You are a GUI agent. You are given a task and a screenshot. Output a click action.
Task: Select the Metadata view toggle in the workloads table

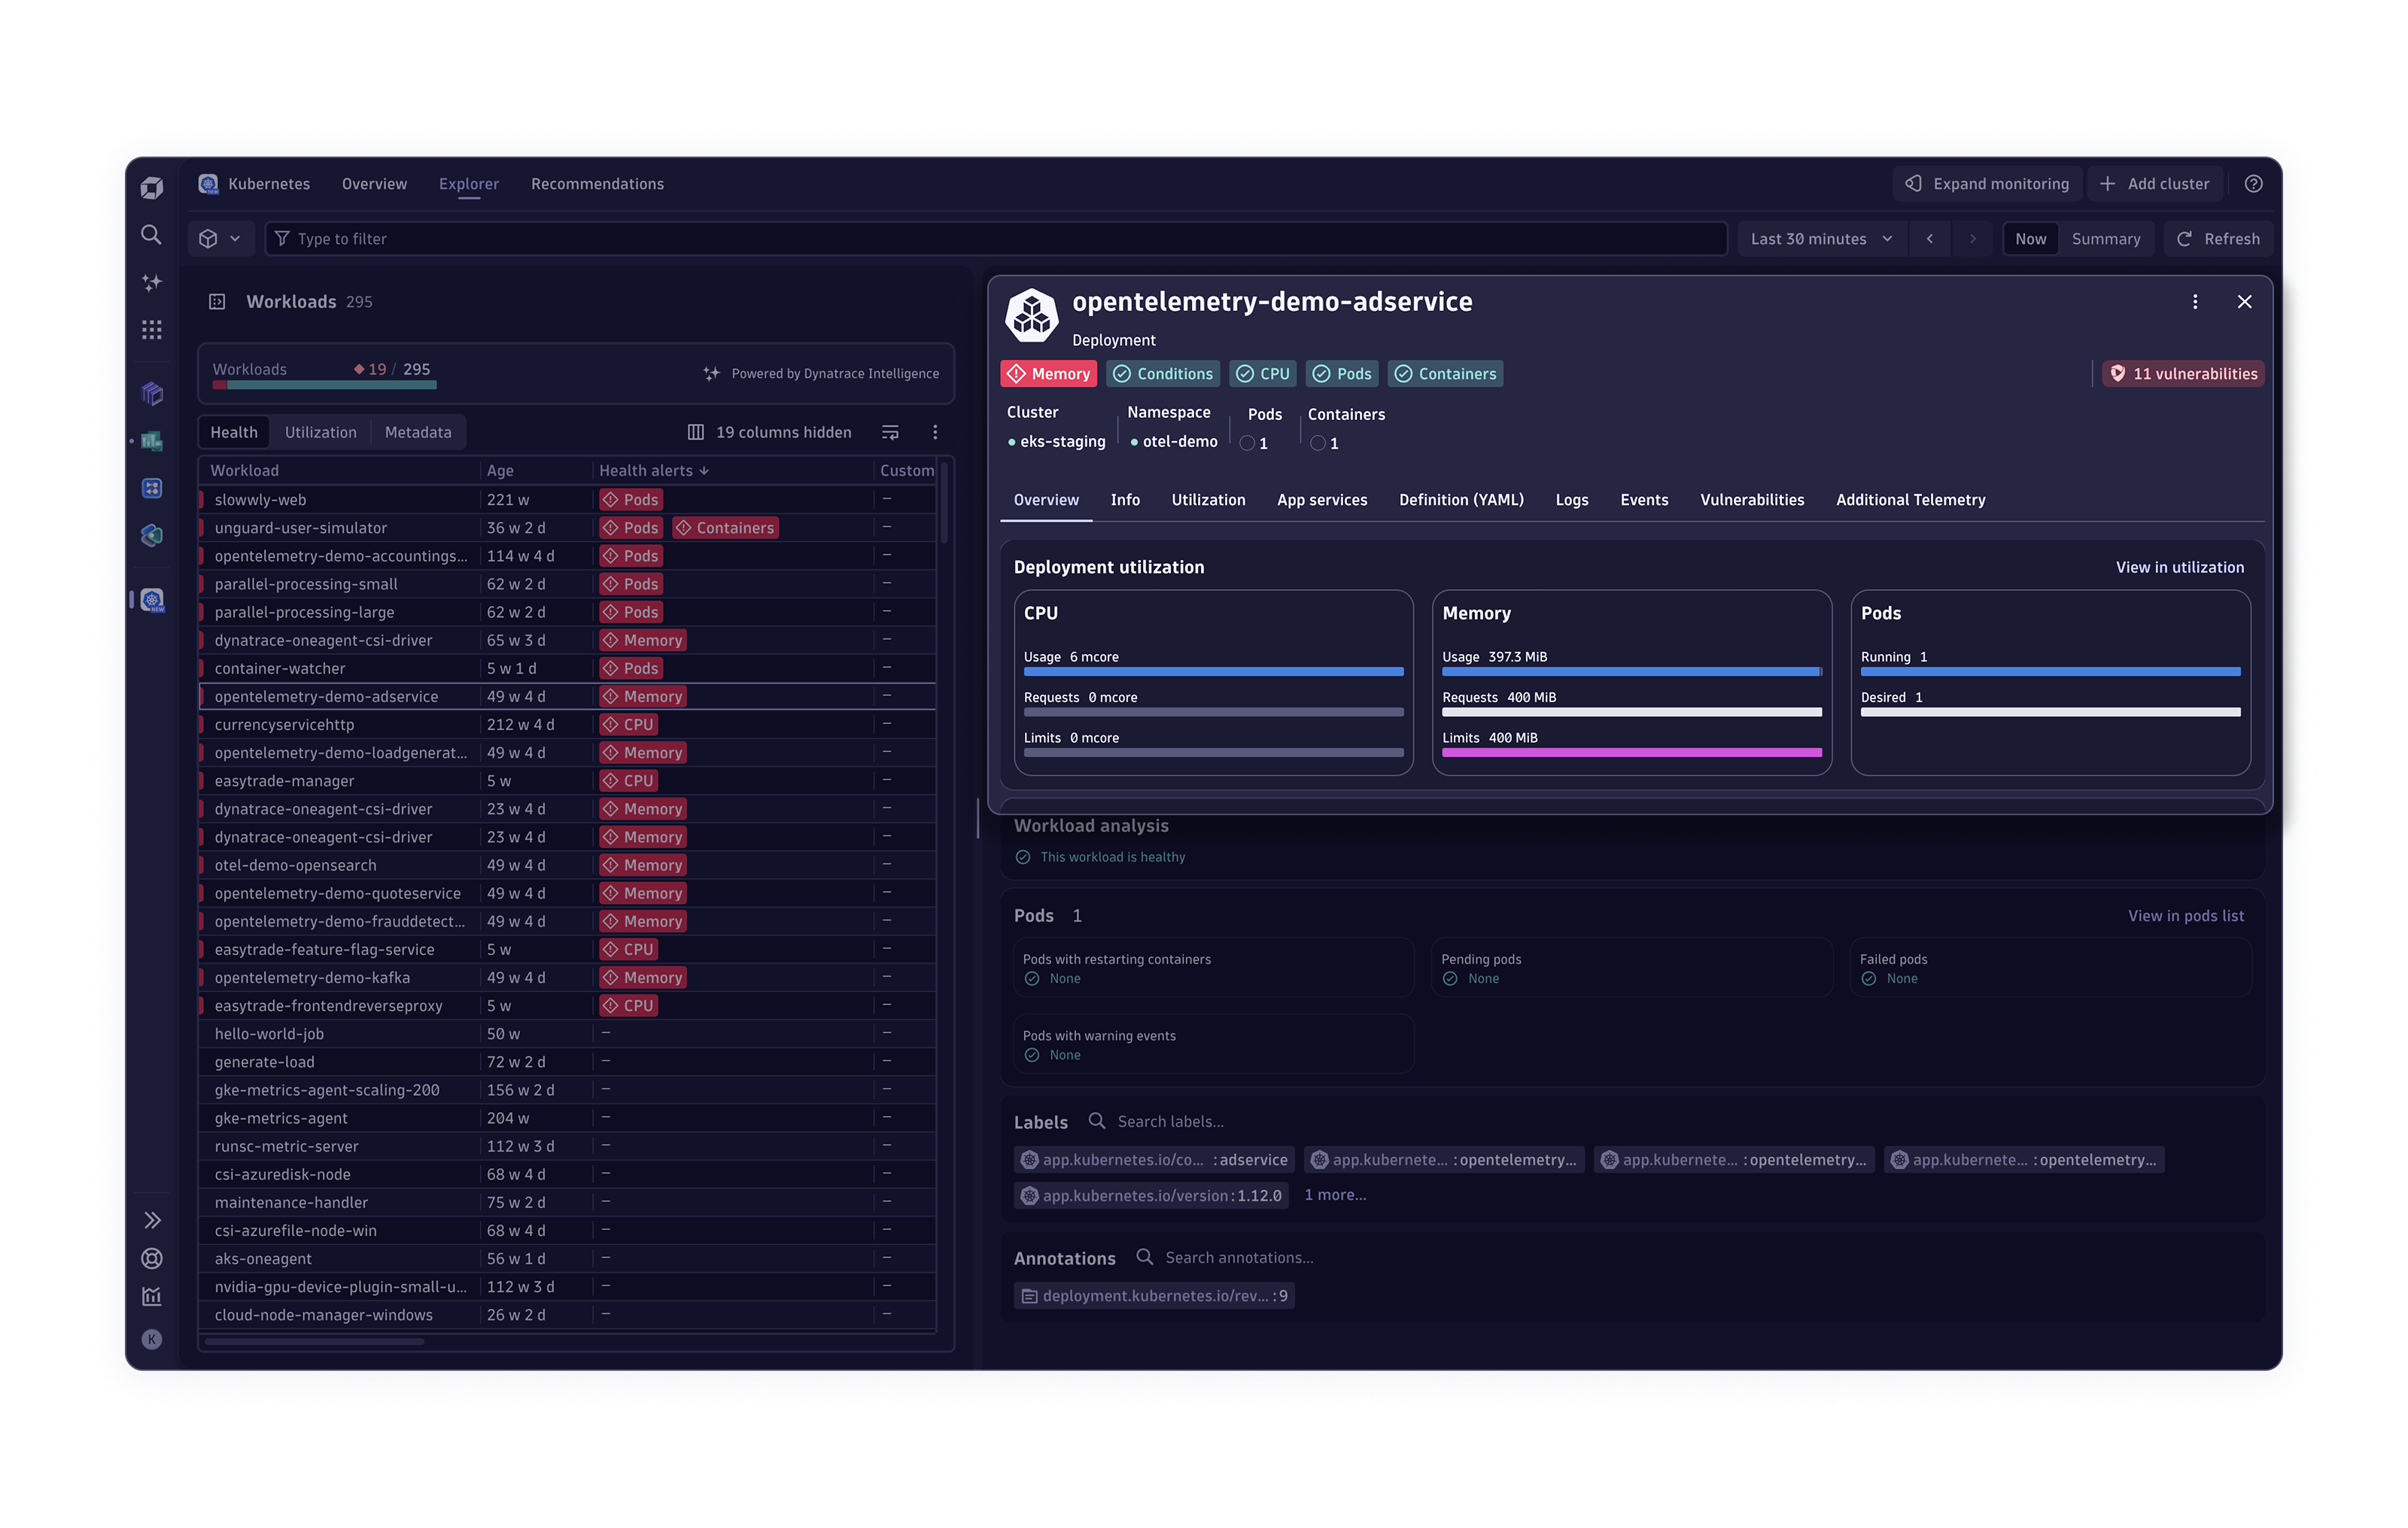point(418,432)
